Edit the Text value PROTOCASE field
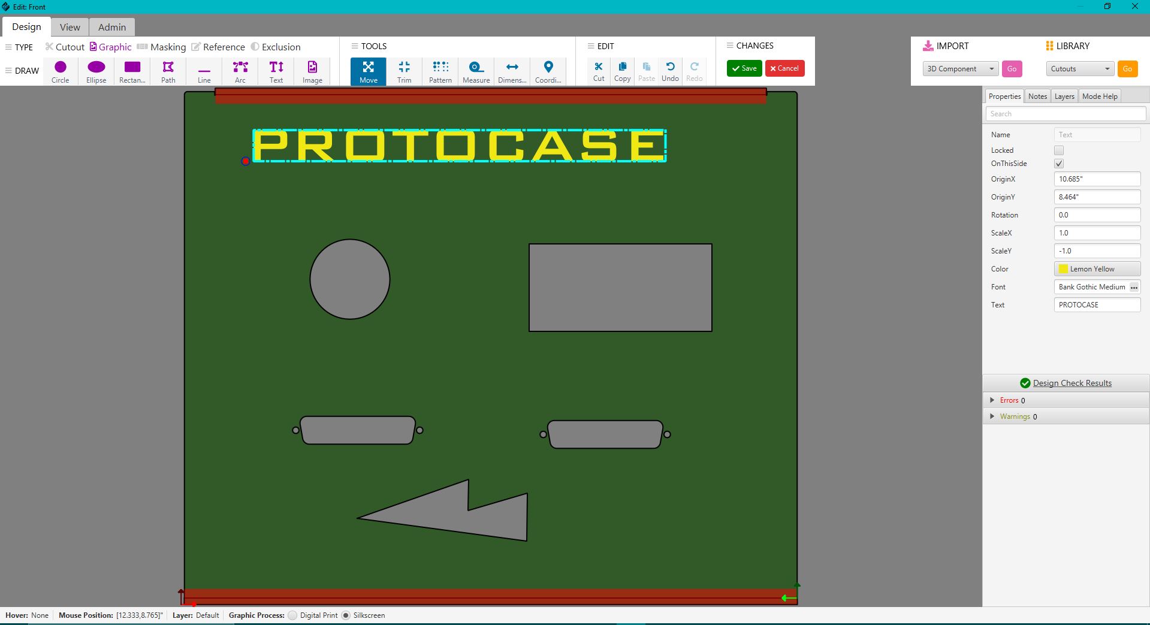Viewport: 1150px width, 625px height. tap(1097, 305)
